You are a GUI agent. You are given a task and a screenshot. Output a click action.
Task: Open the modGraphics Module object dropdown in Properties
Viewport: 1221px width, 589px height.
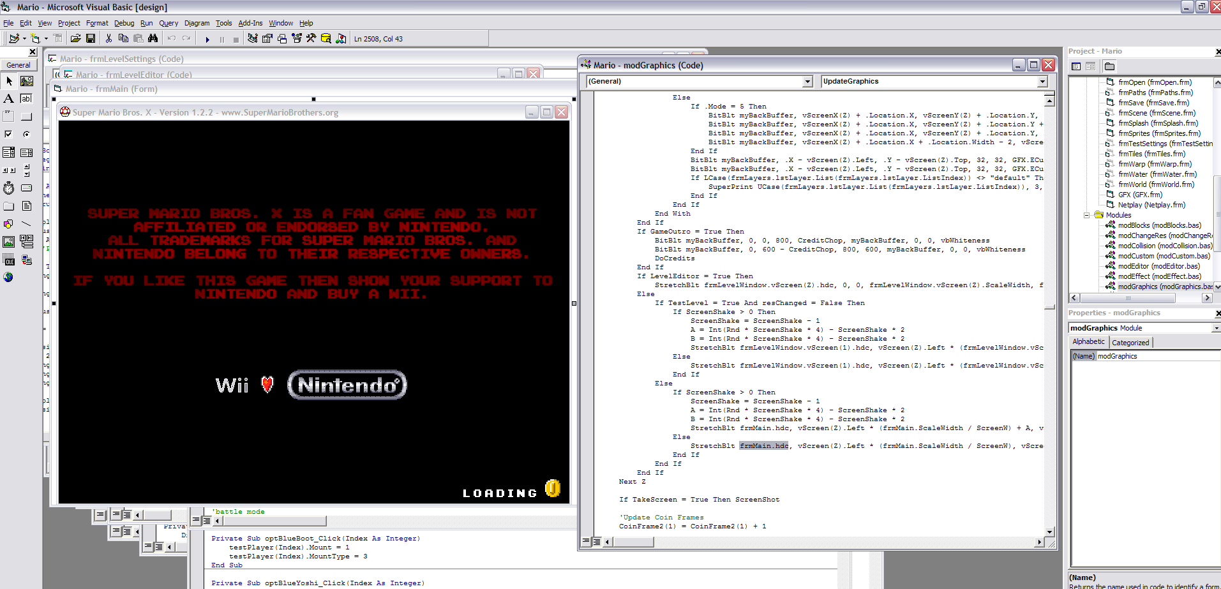pos(1216,328)
